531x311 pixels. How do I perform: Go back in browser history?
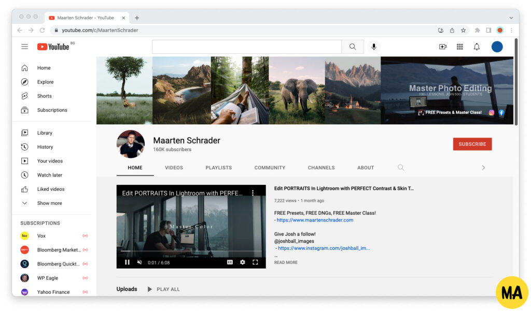pyautogui.click(x=20, y=31)
